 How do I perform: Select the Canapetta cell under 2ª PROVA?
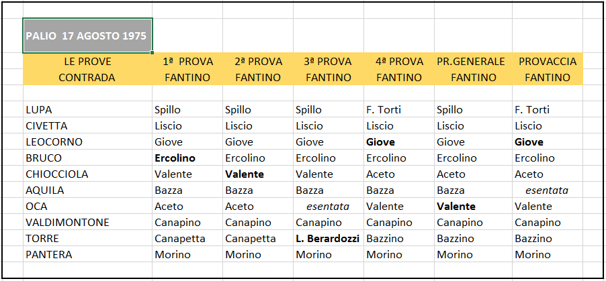click(x=258, y=239)
